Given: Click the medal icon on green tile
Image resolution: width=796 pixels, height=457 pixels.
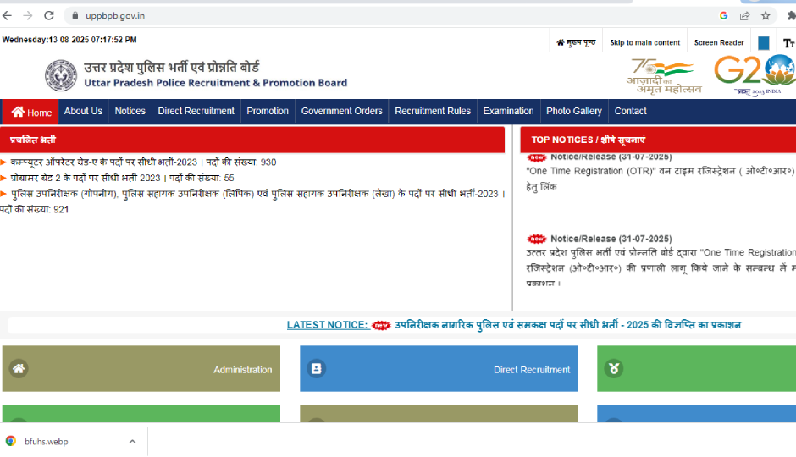Looking at the screenshot, I should (614, 368).
